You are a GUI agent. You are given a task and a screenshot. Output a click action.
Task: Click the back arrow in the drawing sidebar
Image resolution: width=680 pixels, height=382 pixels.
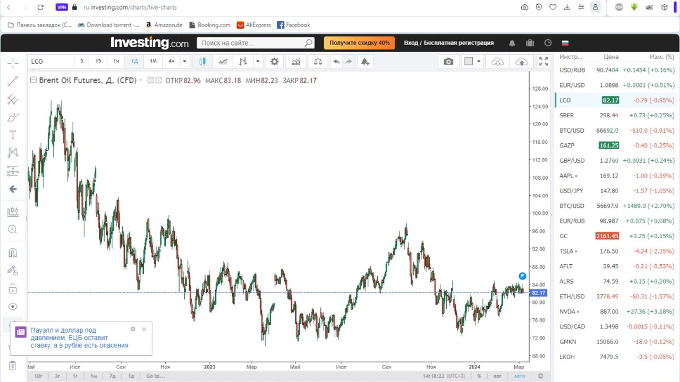point(13,189)
